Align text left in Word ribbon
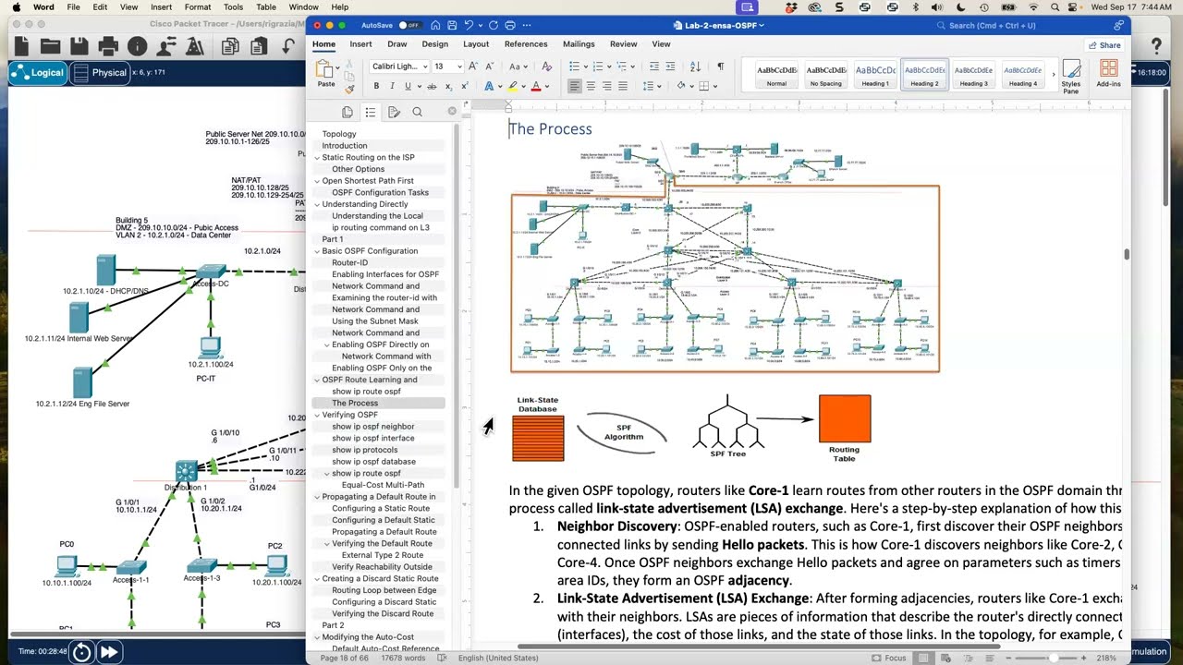This screenshot has width=1183, height=665. coord(574,86)
